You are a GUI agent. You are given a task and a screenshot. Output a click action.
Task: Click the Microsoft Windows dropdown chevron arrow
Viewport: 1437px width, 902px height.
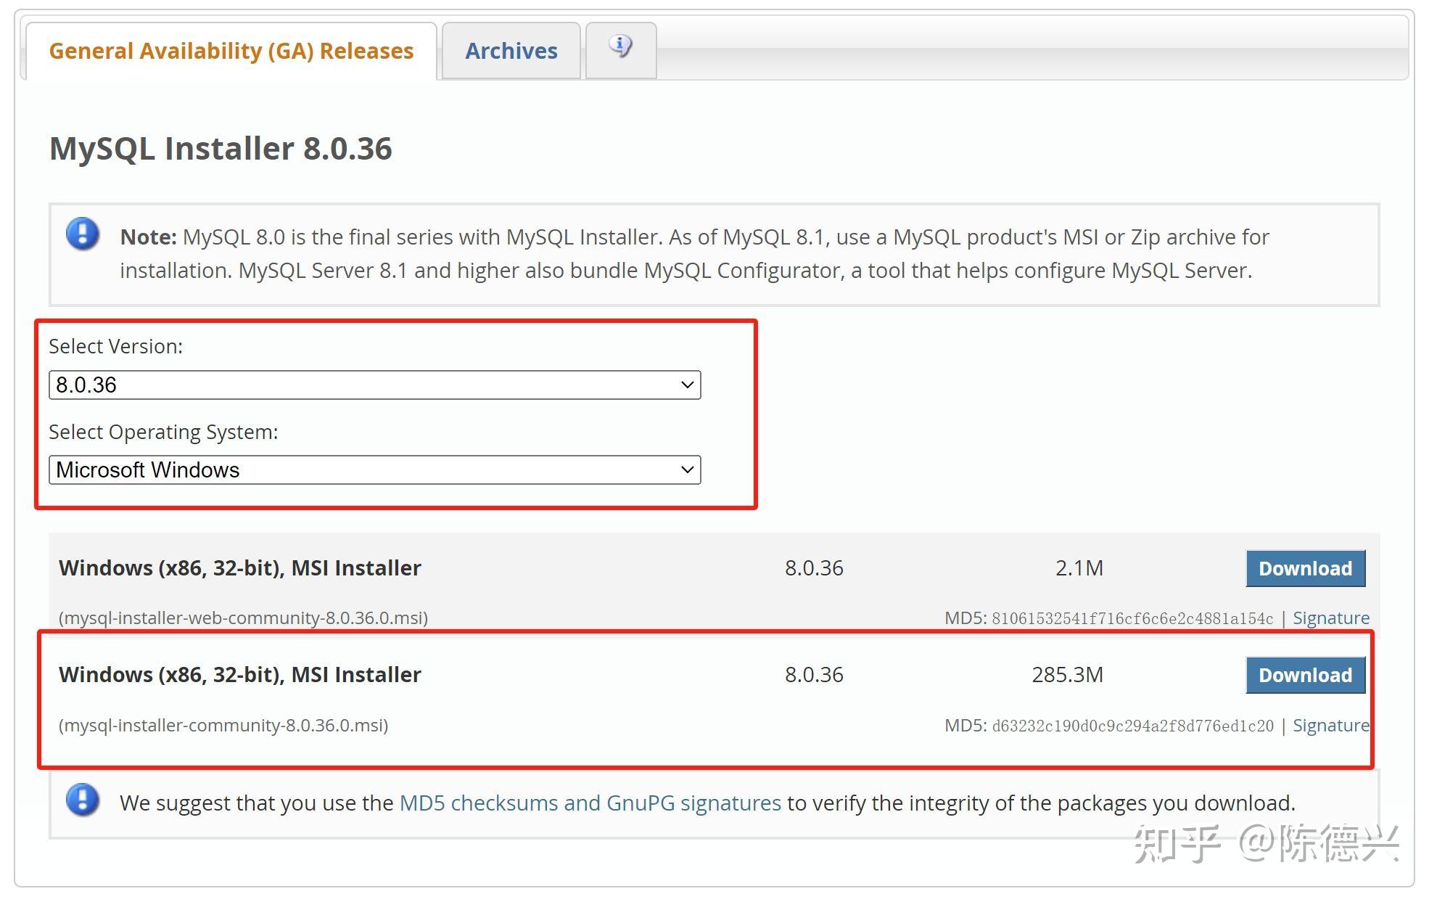[687, 470]
